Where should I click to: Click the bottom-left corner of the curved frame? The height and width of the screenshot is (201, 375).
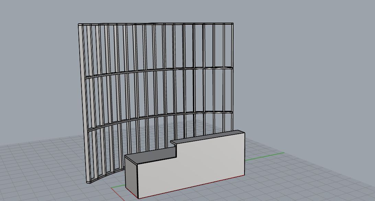click(x=88, y=181)
